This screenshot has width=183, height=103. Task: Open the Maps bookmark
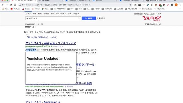click(x=45, y=9)
